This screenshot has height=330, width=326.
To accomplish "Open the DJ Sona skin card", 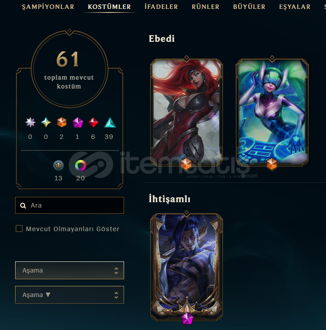I will (x=272, y=111).
